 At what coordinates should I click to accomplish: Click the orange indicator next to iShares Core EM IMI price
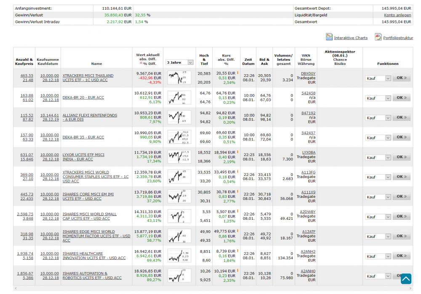click(238, 192)
